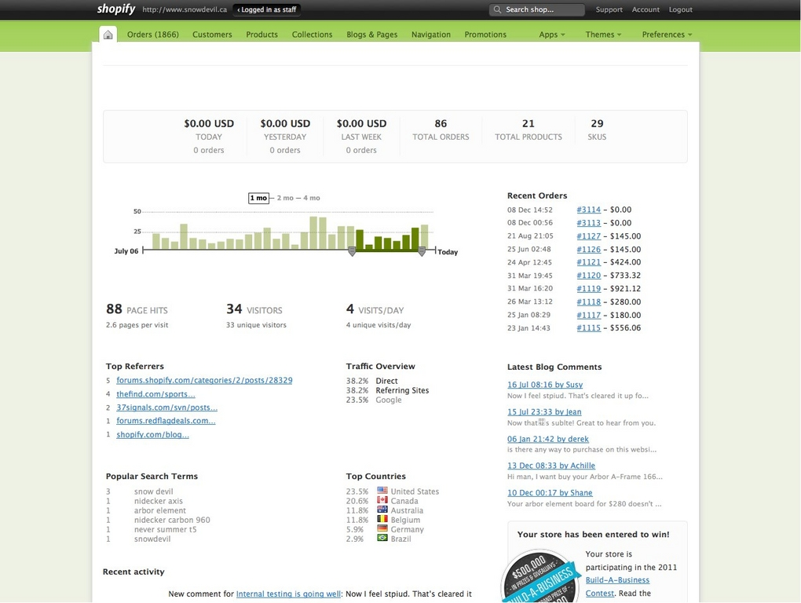The height and width of the screenshot is (603, 801).
Task: Go to the Customers section
Action: [x=212, y=35]
